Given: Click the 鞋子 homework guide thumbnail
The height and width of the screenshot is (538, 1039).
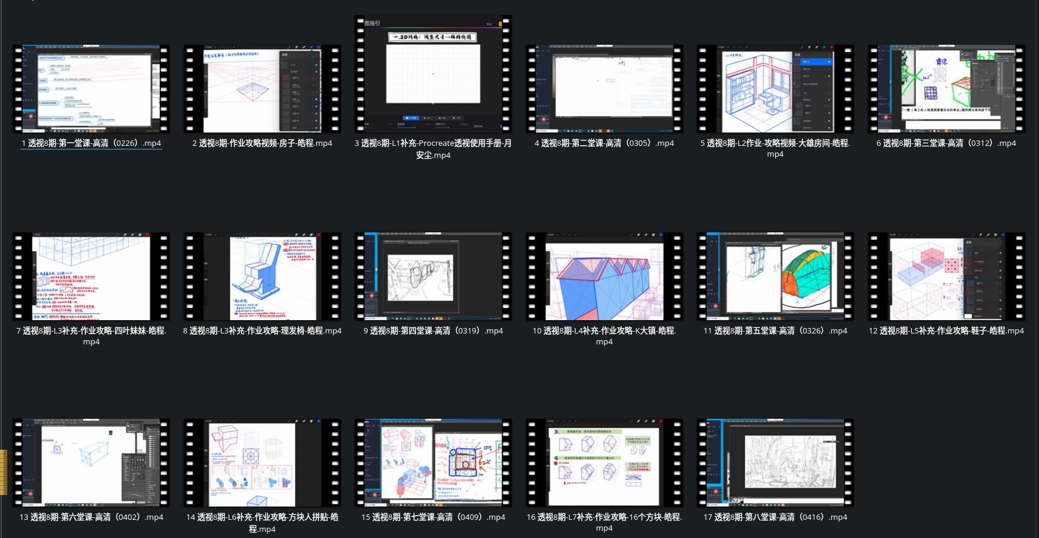Looking at the screenshot, I should [946, 276].
